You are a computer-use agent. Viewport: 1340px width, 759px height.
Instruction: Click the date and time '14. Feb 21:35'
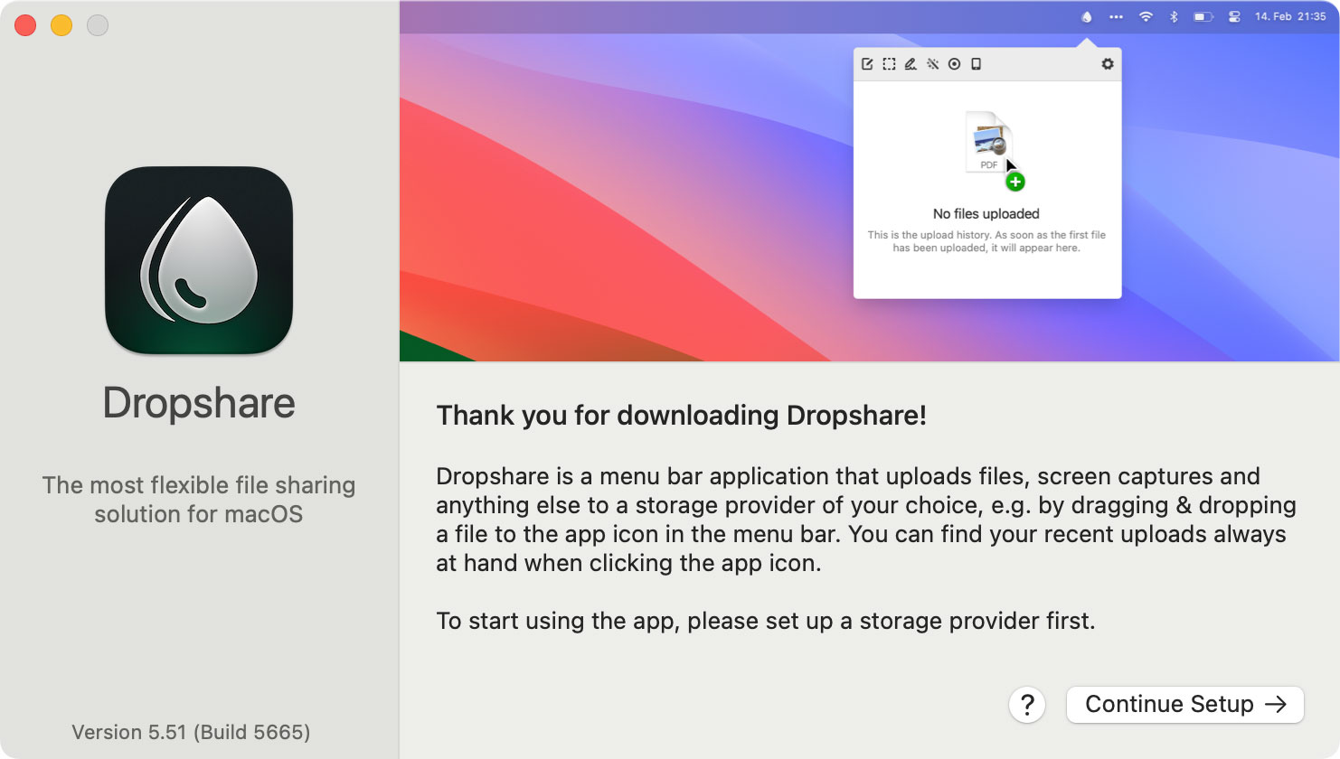click(x=1290, y=16)
